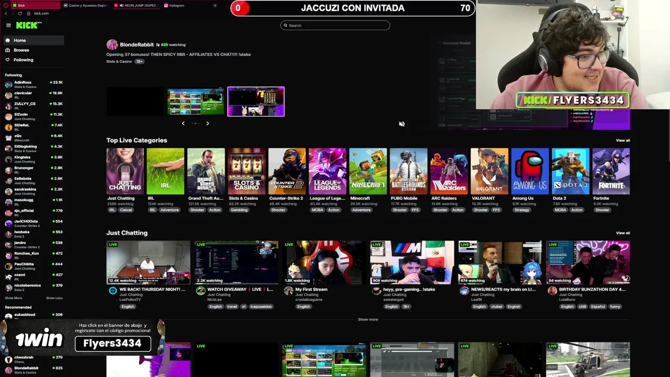Click the Following heart icon
This screenshot has width=670, height=377.
(x=7, y=60)
